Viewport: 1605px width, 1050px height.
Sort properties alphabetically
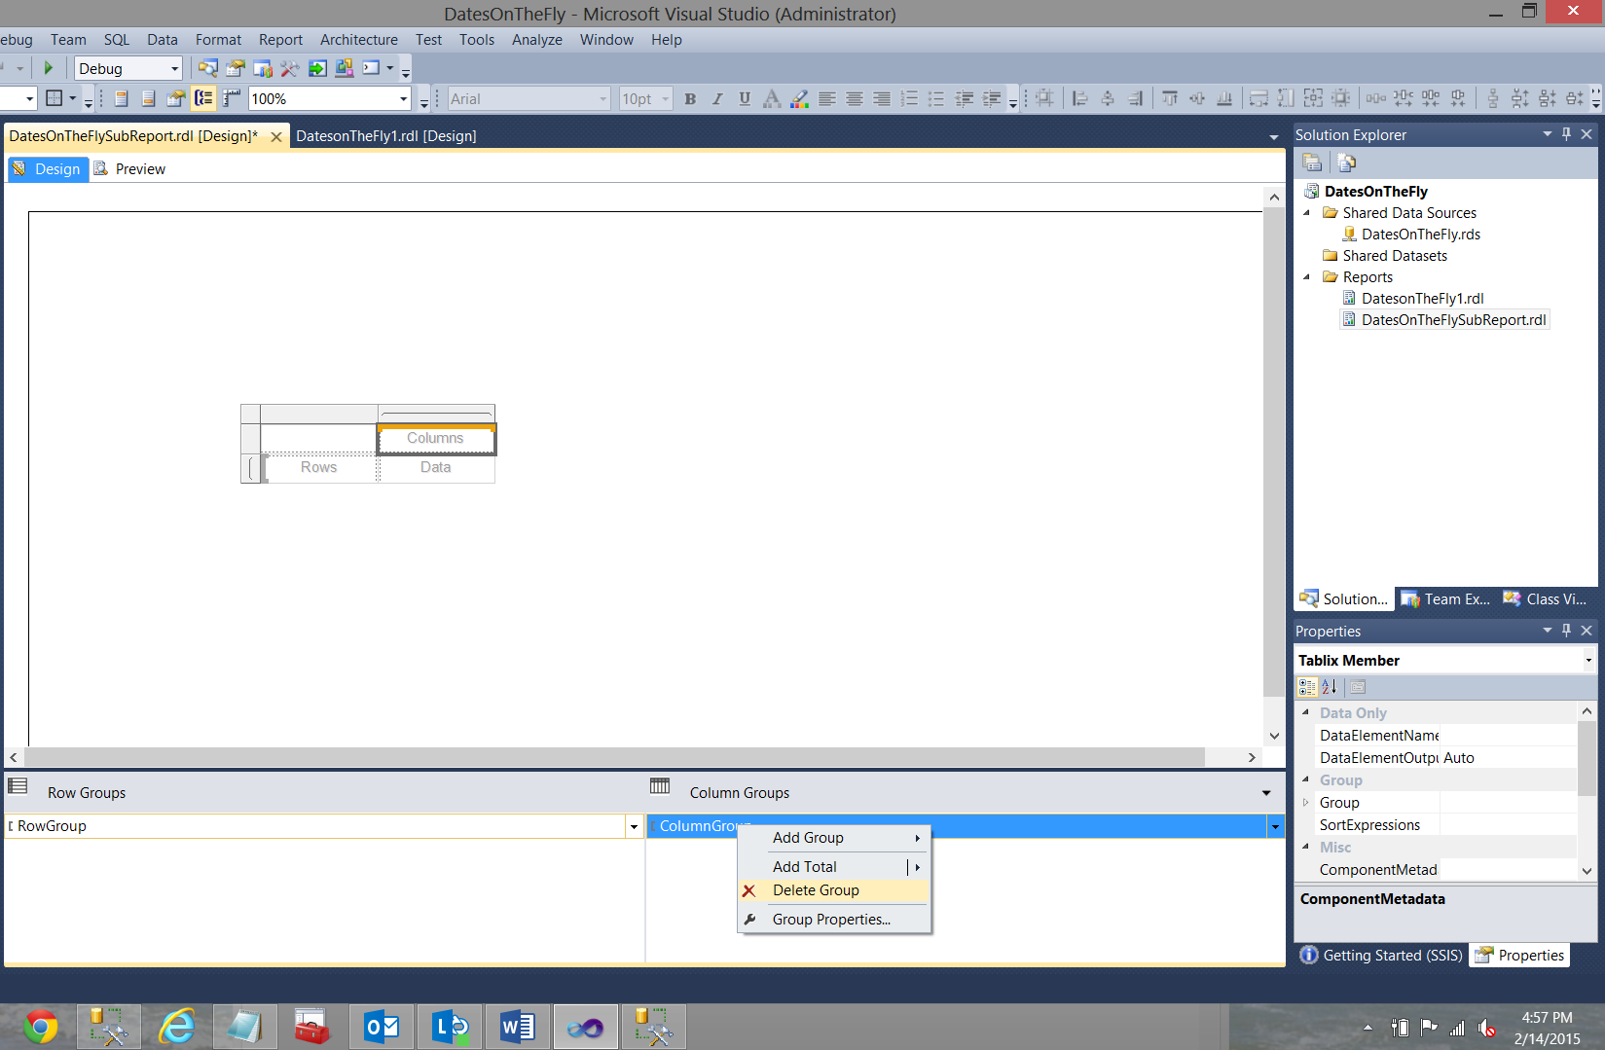(1329, 687)
